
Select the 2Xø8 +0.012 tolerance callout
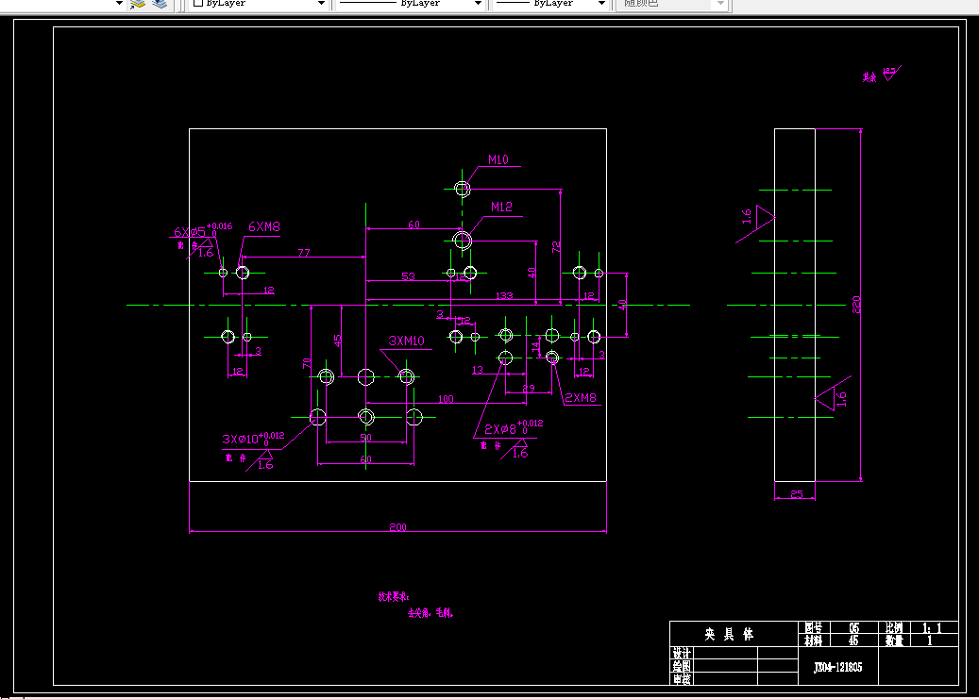coord(514,427)
